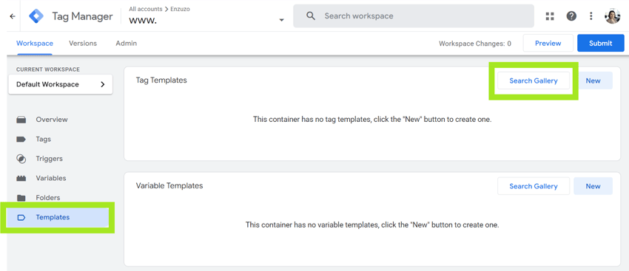The image size is (629, 271).
Task: Switch to the Workspace tab
Action: click(35, 44)
